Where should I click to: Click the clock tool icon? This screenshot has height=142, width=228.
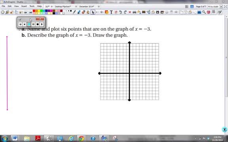coord(3,12)
